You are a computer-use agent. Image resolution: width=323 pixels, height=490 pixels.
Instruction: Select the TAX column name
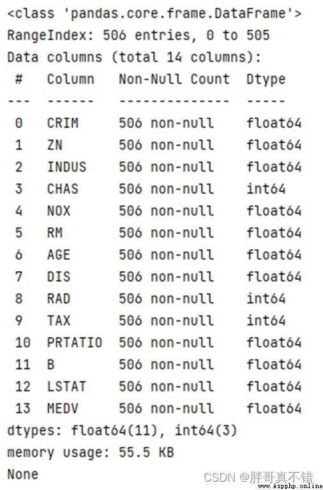coord(59,321)
